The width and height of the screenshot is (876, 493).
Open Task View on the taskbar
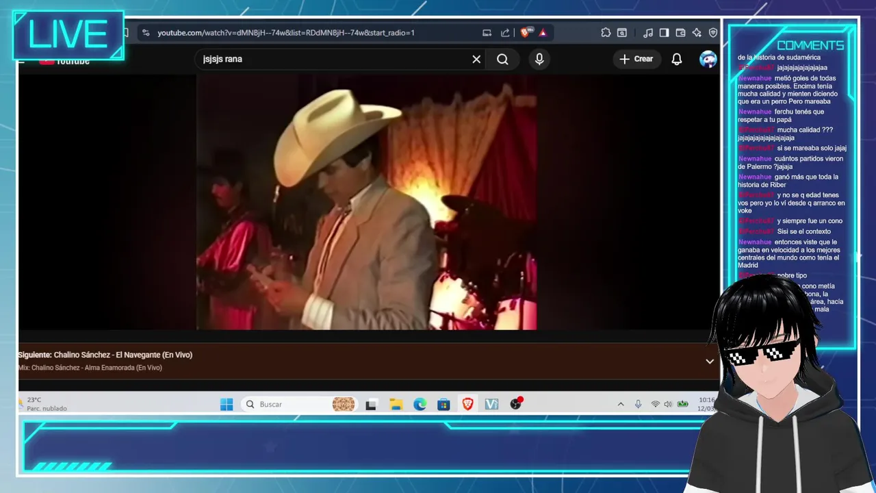pos(371,405)
